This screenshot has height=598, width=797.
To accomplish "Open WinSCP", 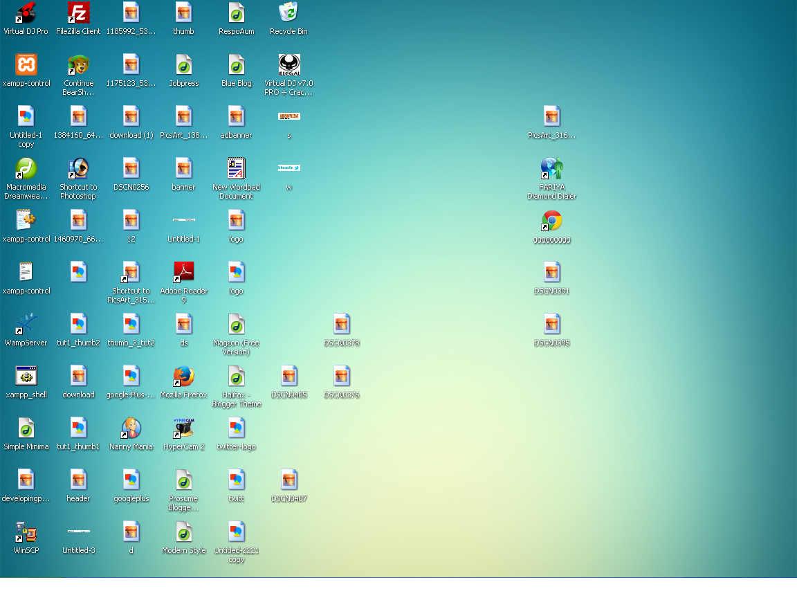I will [x=26, y=532].
